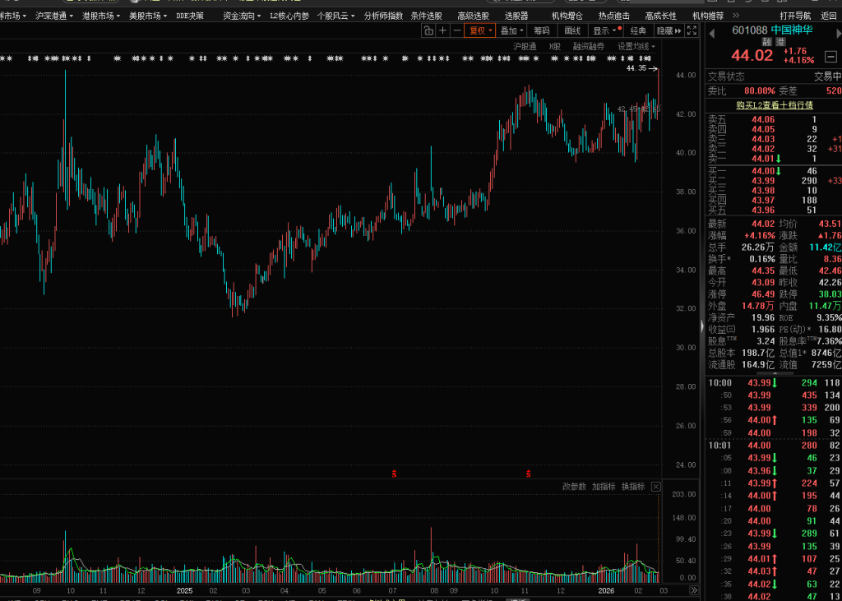Click the minus box icon beside price change

coord(831,55)
